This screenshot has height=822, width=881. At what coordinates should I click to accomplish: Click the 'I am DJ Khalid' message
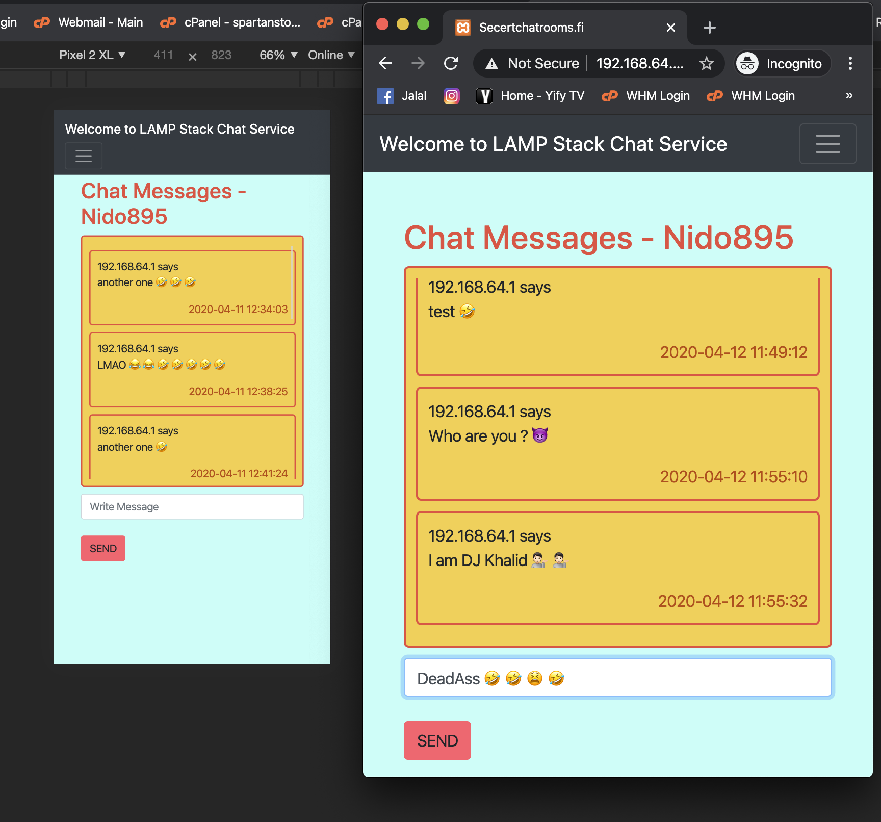pyautogui.click(x=618, y=568)
